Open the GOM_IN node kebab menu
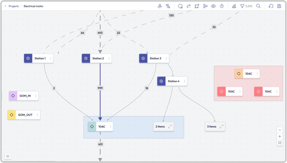This screenshot has height=163, width=287. point(36,96)
